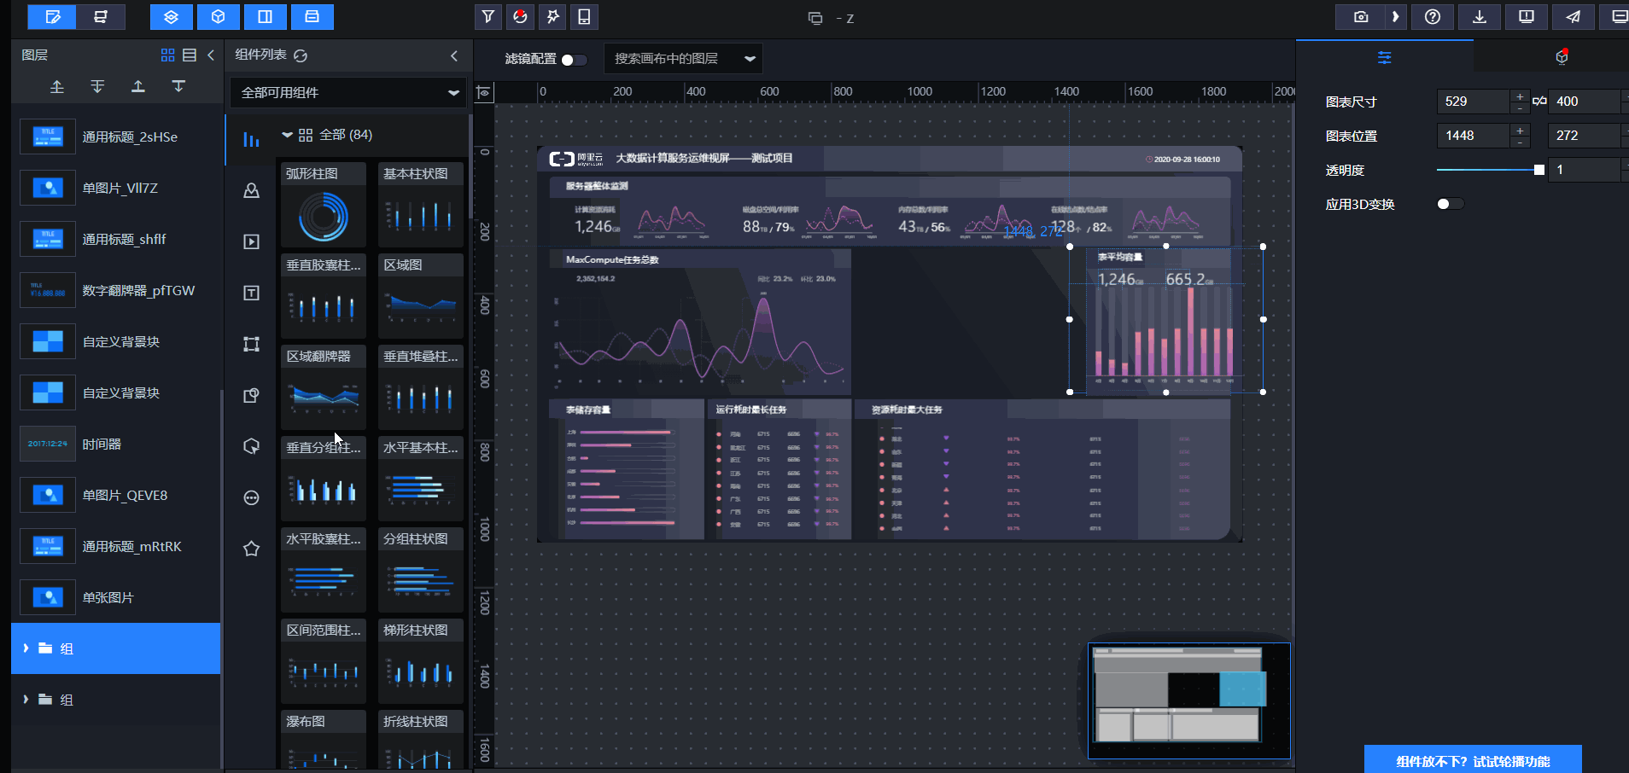Click the chart Y position field showing 272
Viewport: 1629px width, 773px height.
pyautogui.click(x=1584, y=136)
